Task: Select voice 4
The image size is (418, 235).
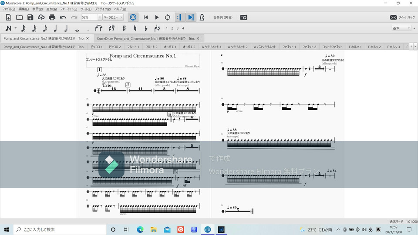Action: [183, 28]
